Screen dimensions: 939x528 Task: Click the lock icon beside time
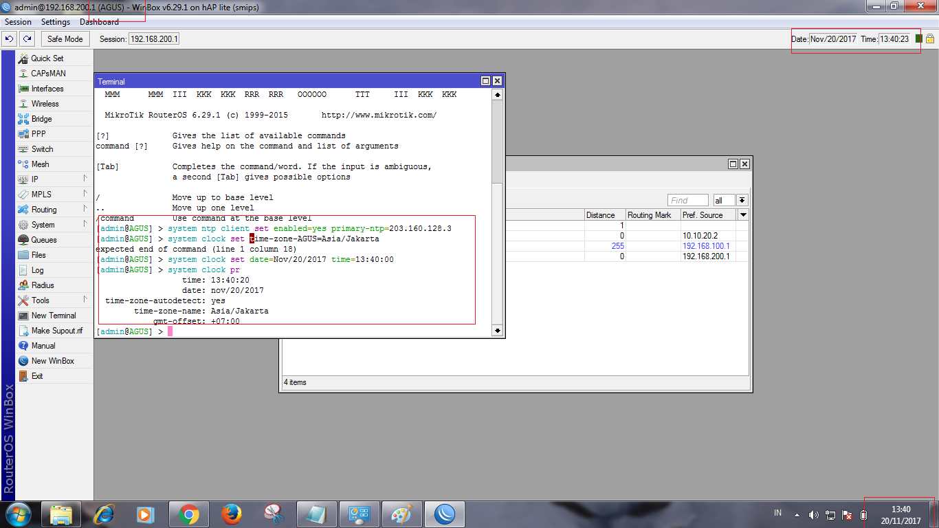pyautogui.click(x=929, y=39)
